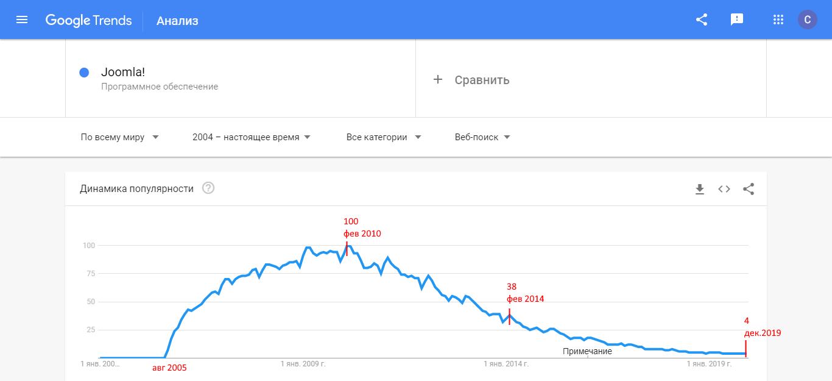This screenshot has height=381, width=832.
Task: Open the Веб-поиск search type dropdown
Action: tap(482, 137)
